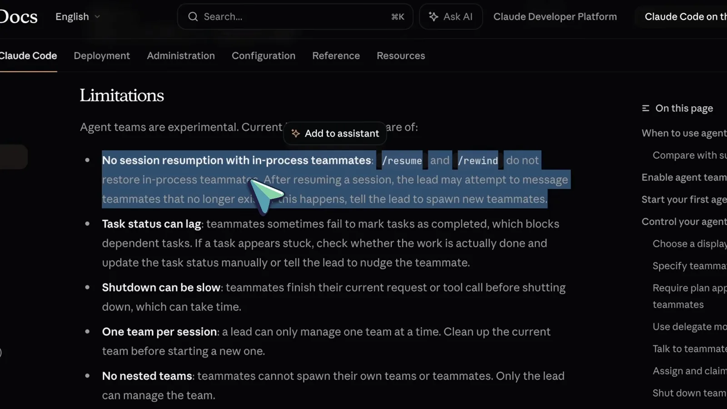Screen dimensions: 727x409
Task: Switch to the Configuration tab
Action: [x=264, y=55]
